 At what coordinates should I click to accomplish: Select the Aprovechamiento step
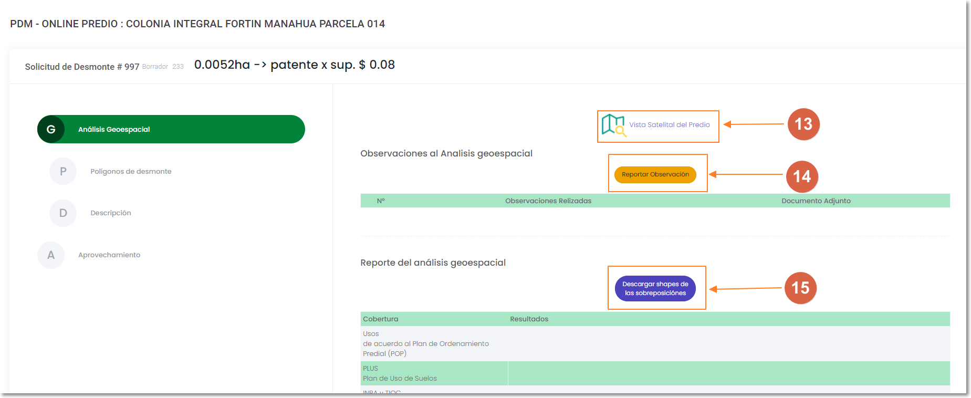tap(109, 255)
